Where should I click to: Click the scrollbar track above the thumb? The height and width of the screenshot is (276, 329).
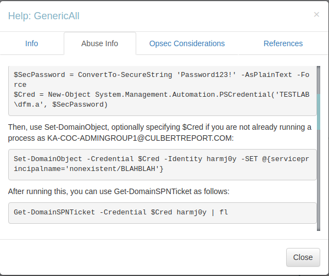[x=319, y=80]
